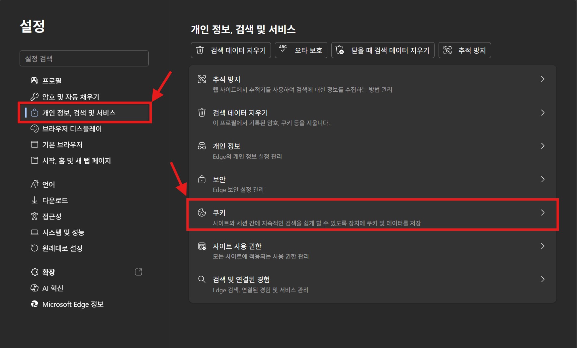Click the 오타 보호 button
This screenshot has width=577, height=348.
(301, 50)
